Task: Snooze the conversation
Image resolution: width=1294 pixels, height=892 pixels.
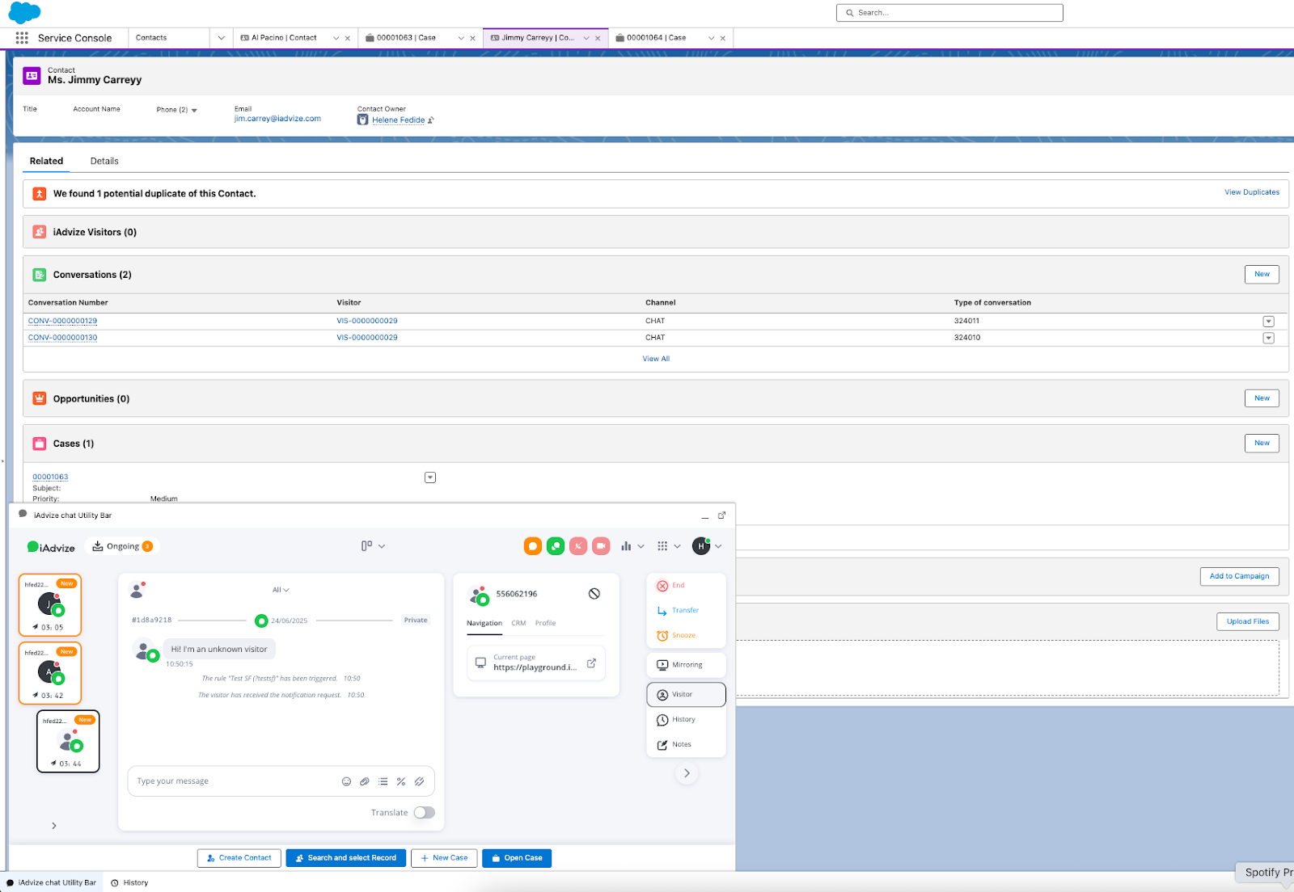Action: coord(676,636)
